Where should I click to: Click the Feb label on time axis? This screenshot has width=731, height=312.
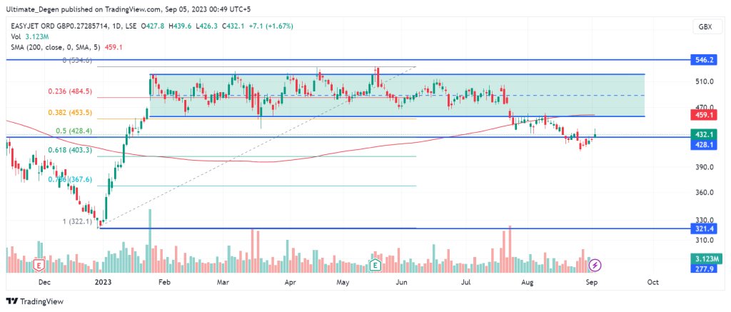[x=163, y=282]
